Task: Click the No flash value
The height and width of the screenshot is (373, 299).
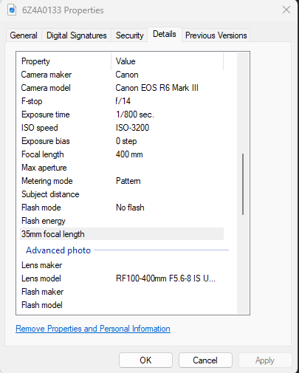Action: tap(130, 208)
